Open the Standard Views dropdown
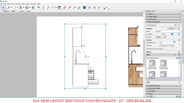The height and width of the screenshot is (103, 184). (170, 43)
